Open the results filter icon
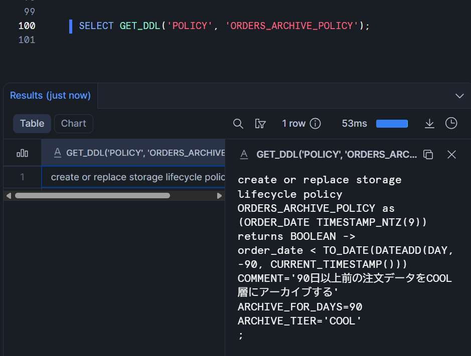The height and width of the screenshot is (356, 471). (260, 124)
